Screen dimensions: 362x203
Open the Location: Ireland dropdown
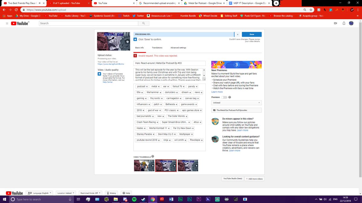65,193
